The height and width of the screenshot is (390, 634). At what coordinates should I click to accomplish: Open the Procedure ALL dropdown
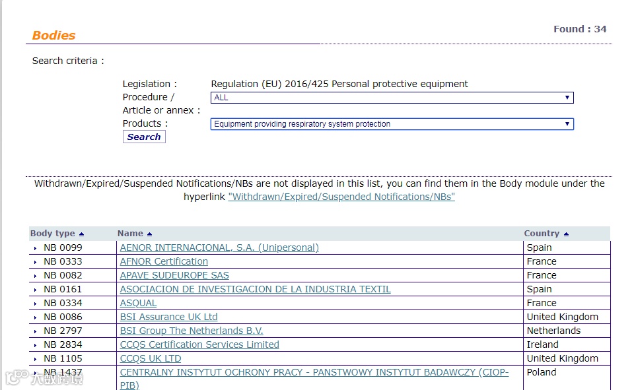[x=392, y=98]
